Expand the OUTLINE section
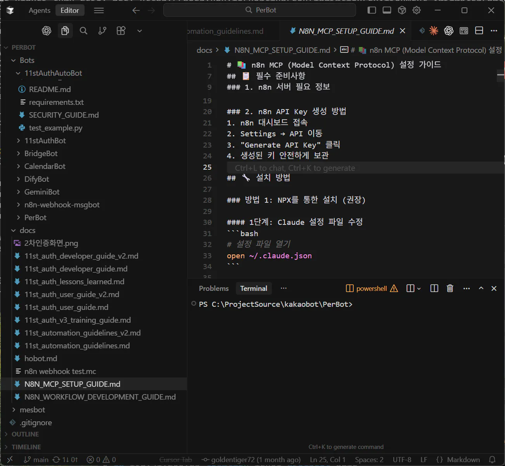Screen dimensions: 505x466 click(25, 434)
